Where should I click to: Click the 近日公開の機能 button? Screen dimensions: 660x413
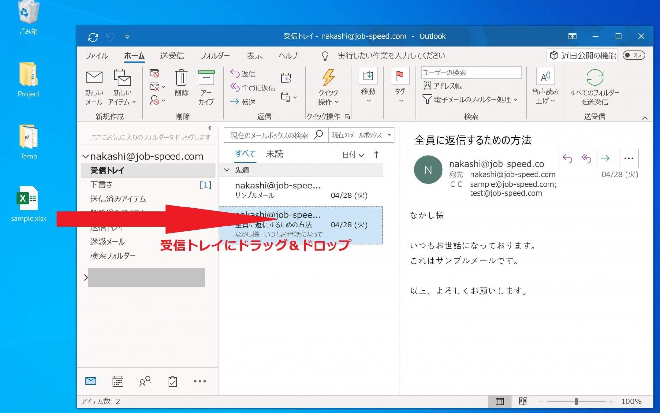[x=583, y=55]
